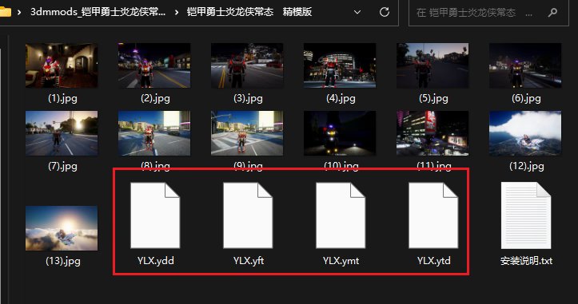Click the folder icon in the address bar
Viewport: 578px width, 304px height.
click(5, 12)
